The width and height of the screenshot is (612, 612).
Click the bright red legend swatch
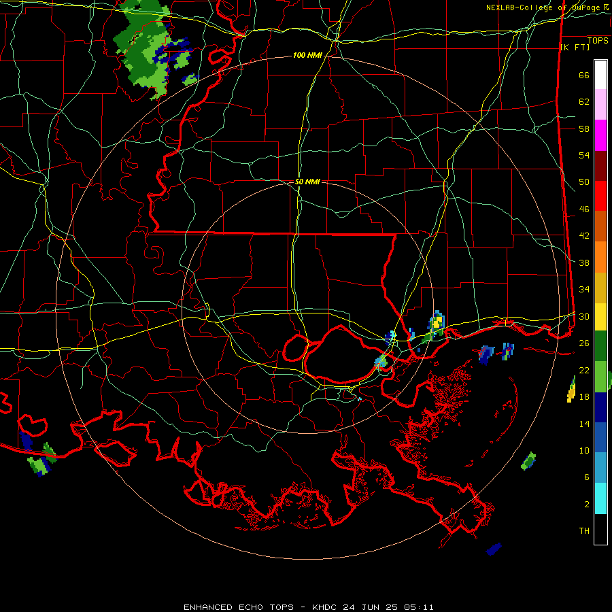(600, 196)
